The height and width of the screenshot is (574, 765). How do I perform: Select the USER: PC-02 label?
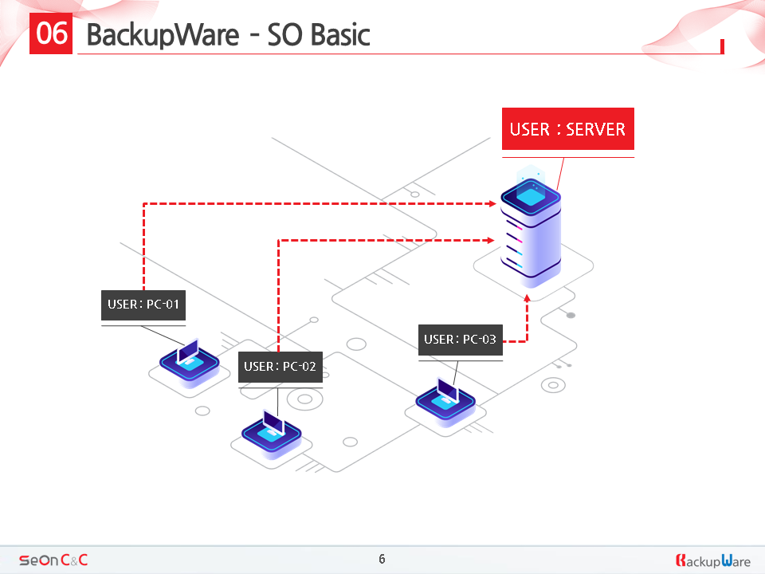pyautogui.click(x=280, y=367)
